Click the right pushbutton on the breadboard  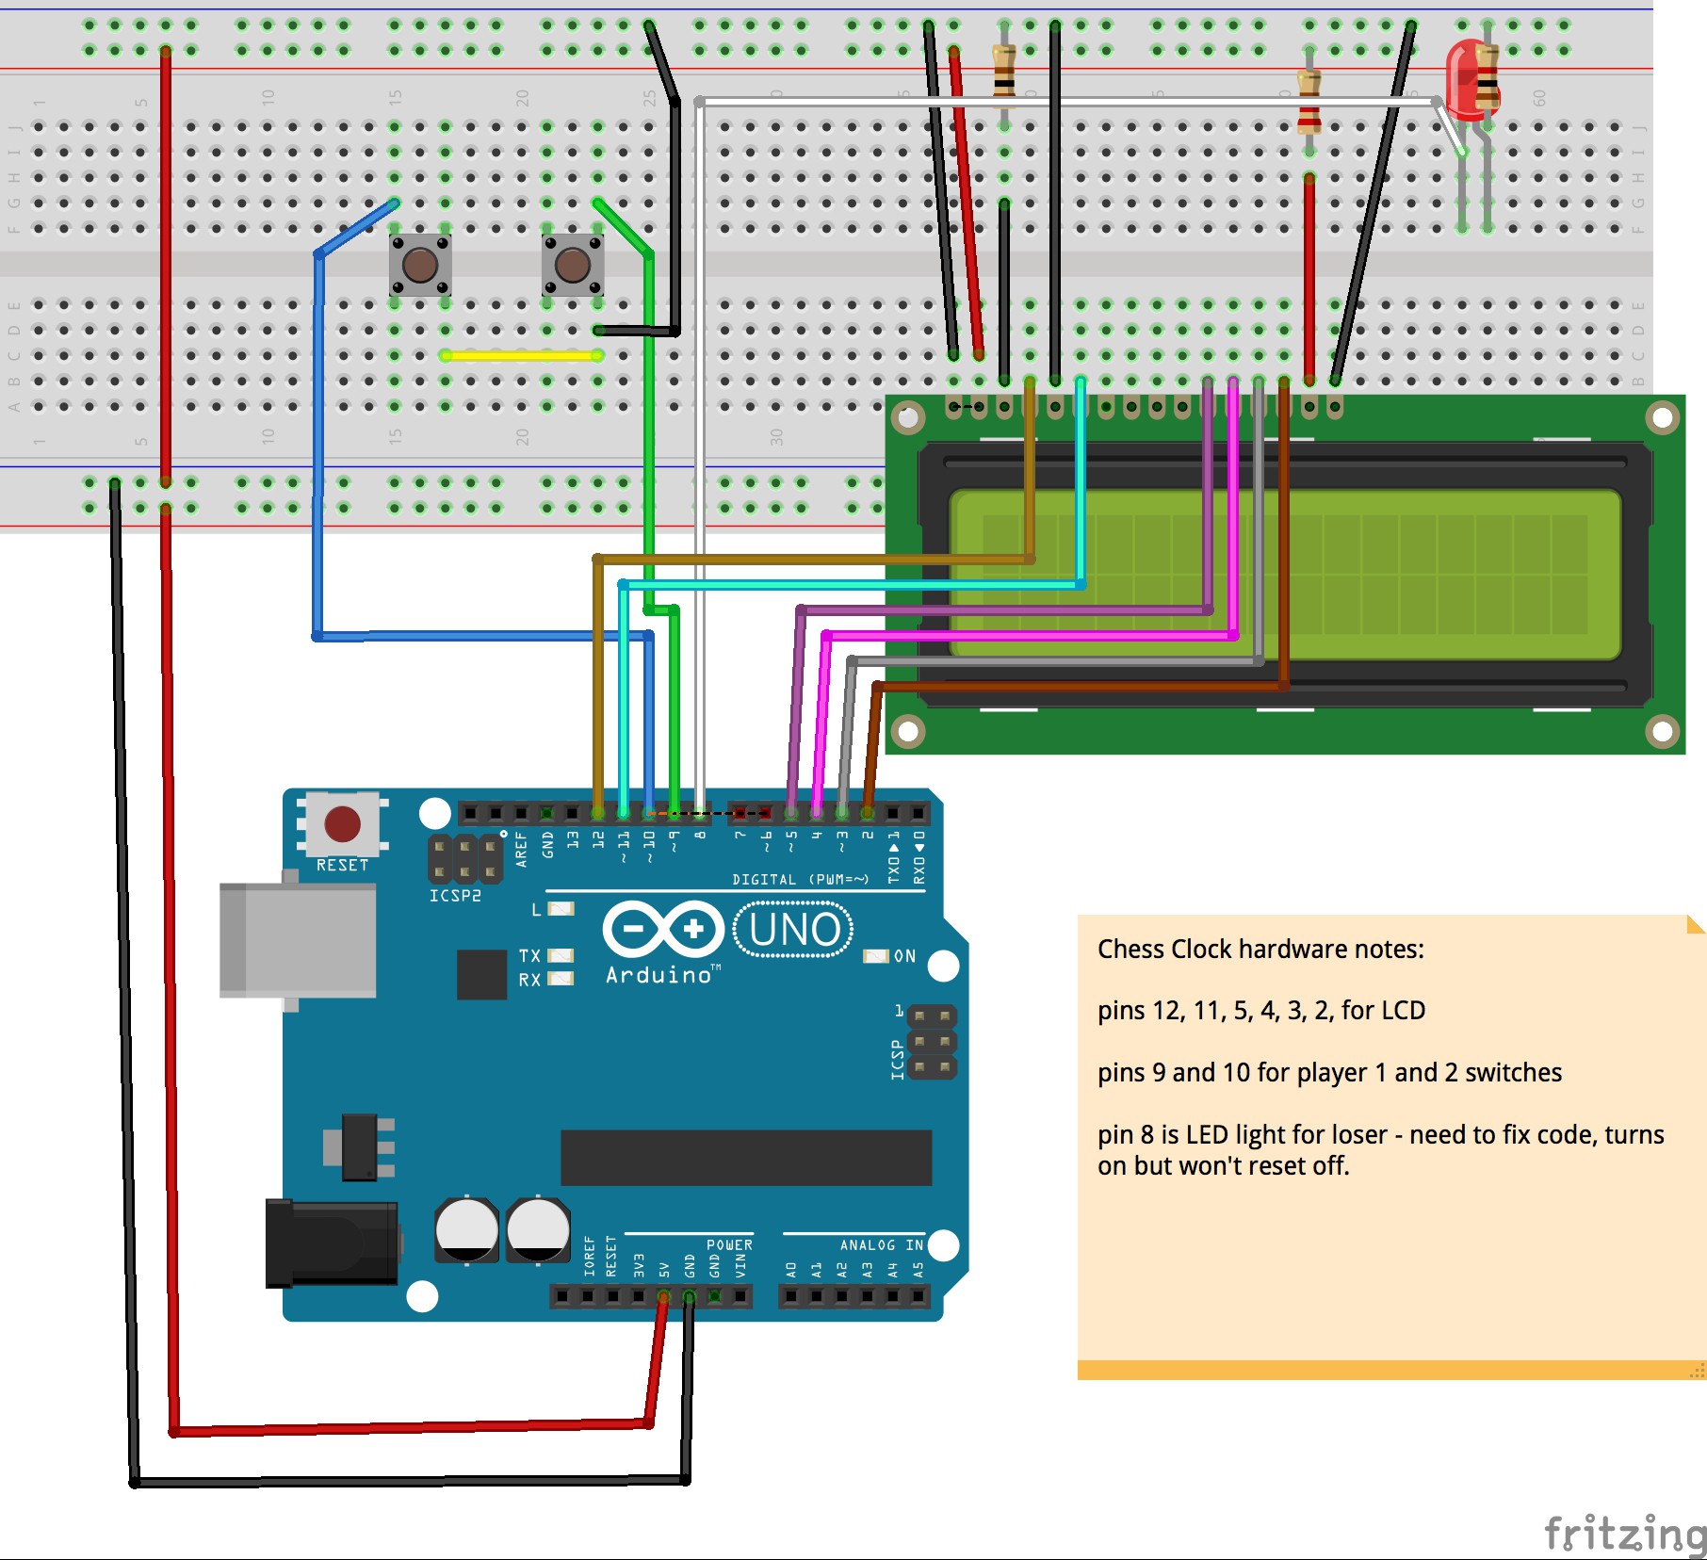(572, 265)
